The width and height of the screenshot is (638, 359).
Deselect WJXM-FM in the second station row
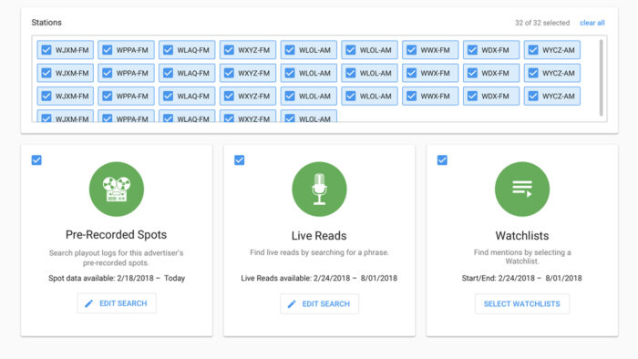(x=65, y=73)
